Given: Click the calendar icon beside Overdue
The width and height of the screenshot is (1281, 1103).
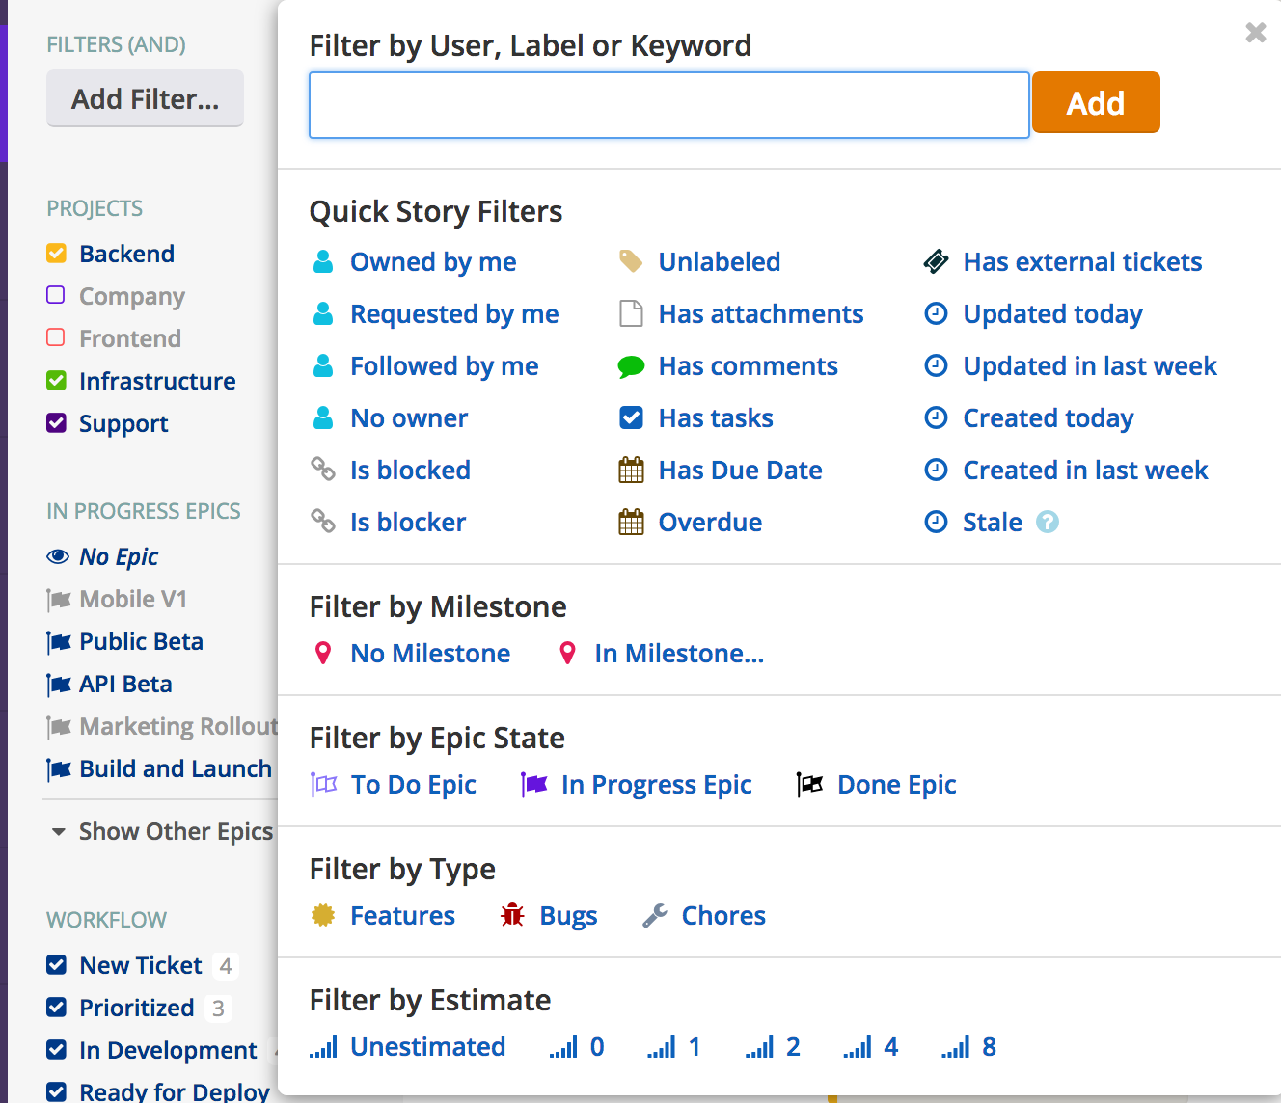Looking at the screenshot, I should (631, 522).
